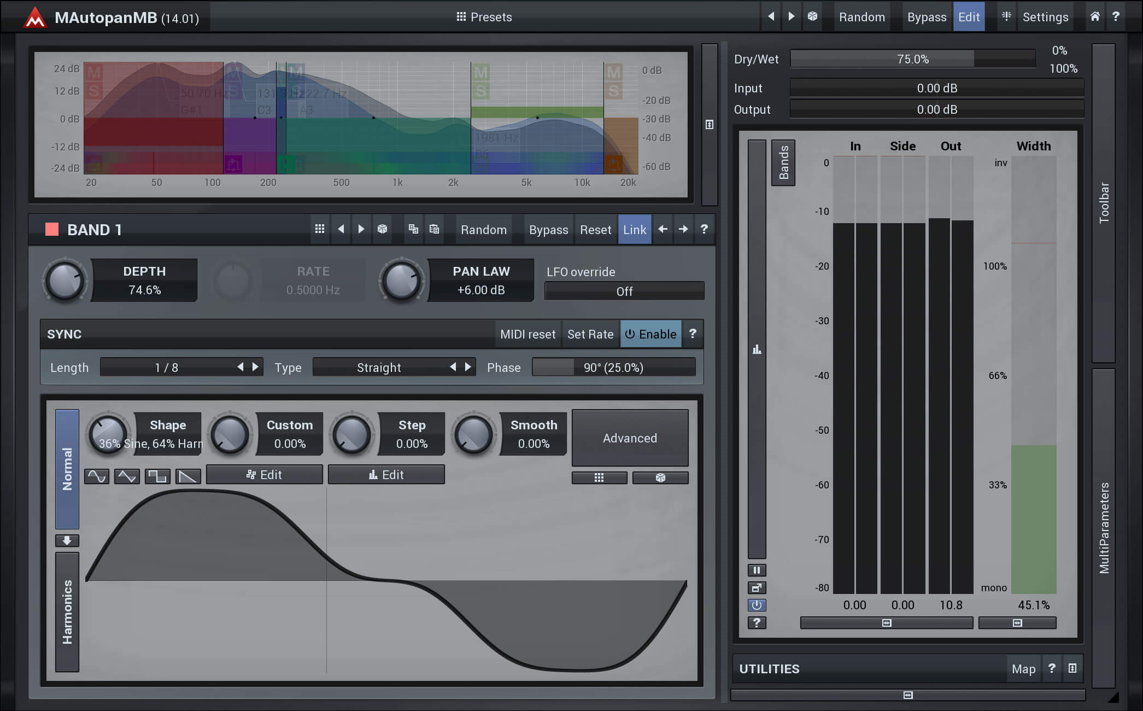The image size is (1143, 711).
Task: Open meters help question mark
Action: (x=757, y=622)
